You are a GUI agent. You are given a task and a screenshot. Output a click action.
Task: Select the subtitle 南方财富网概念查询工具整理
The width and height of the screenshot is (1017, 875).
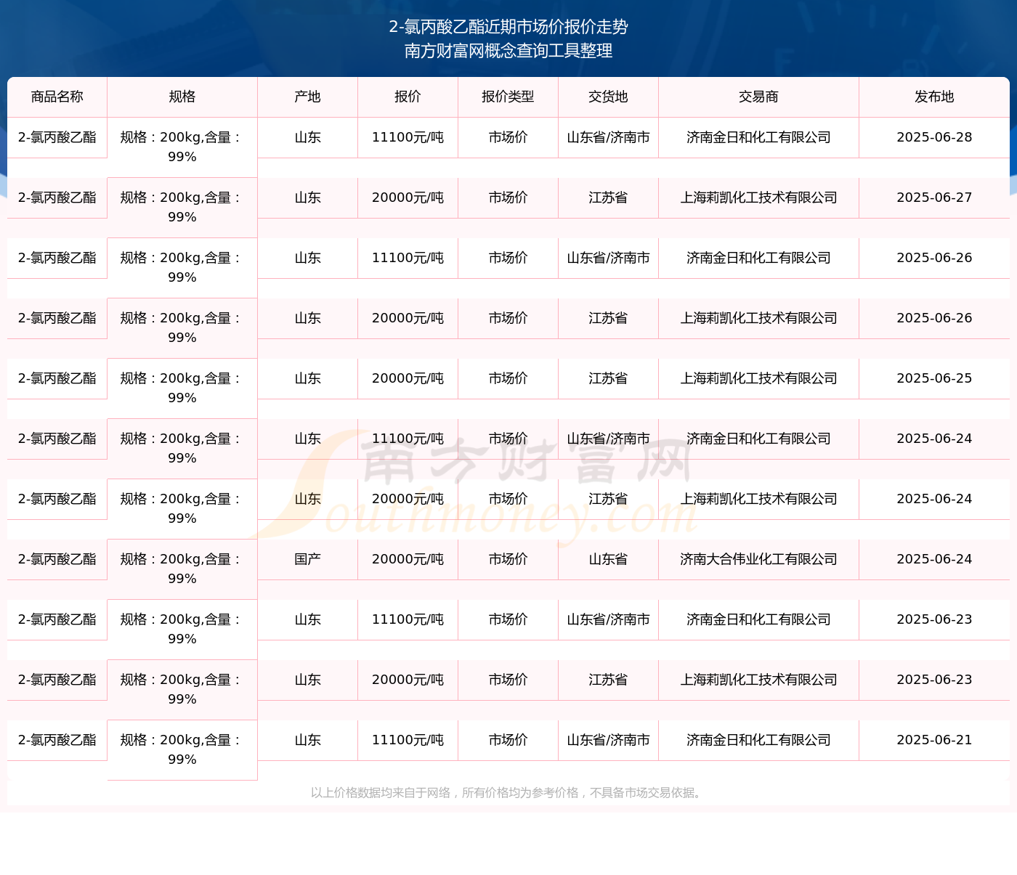pos(508,51)
